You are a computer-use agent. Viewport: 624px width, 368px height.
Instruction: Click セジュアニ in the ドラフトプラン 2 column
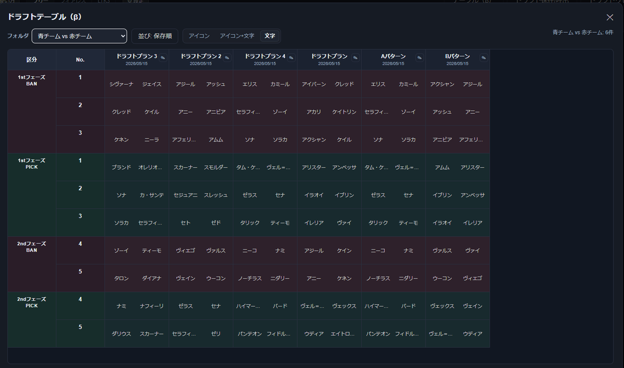click(x=186, y=195)
